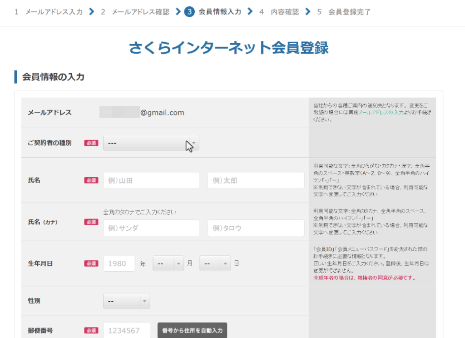Focus the カナ field with placeholder タロウ
The height and width of the screenshot is (338, 465).
256,228
